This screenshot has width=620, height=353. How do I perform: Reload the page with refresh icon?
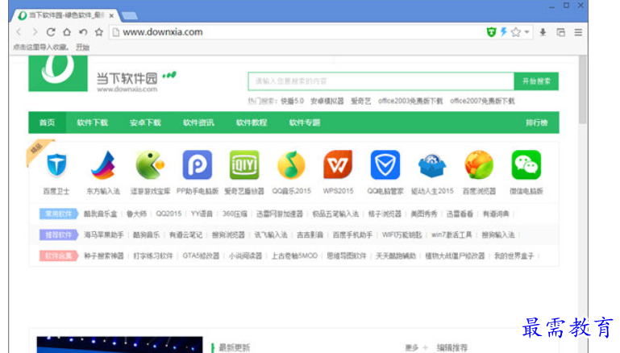point(51,32)
